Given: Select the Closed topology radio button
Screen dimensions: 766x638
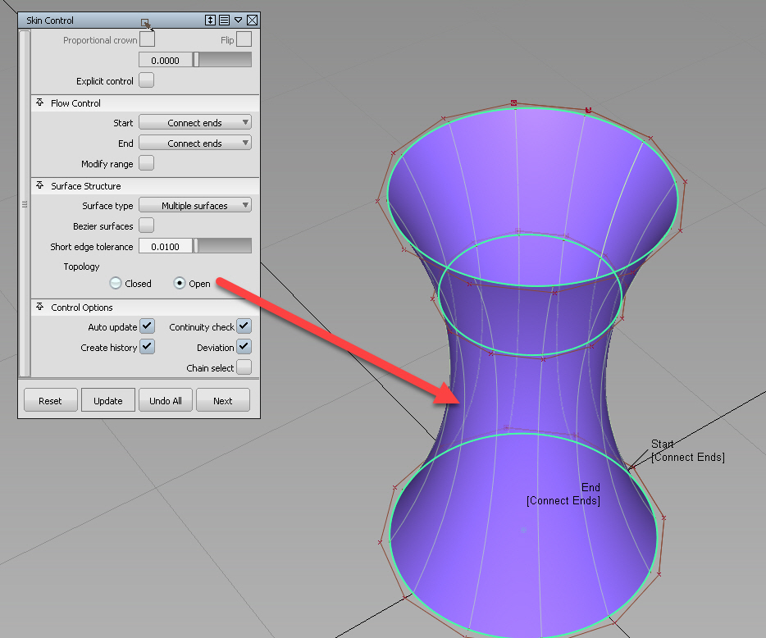Looking at the screenshot, I should click(x=115, y=283).
